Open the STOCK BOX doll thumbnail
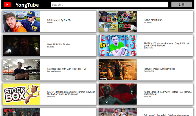Image resolution: width=196 pixels, height=116 pixels. coord(21,94)
